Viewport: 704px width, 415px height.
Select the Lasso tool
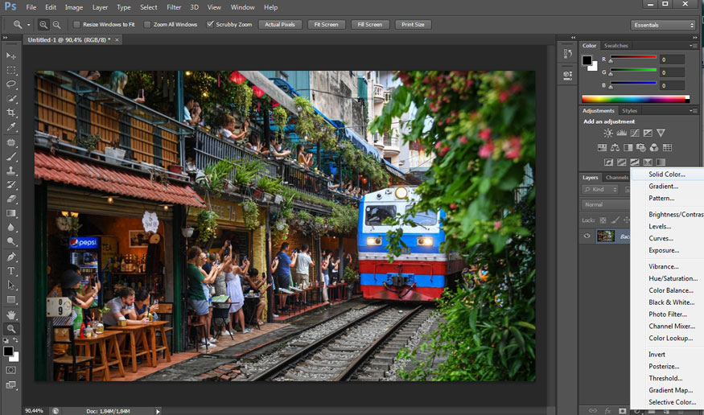(x=11, y=84)
